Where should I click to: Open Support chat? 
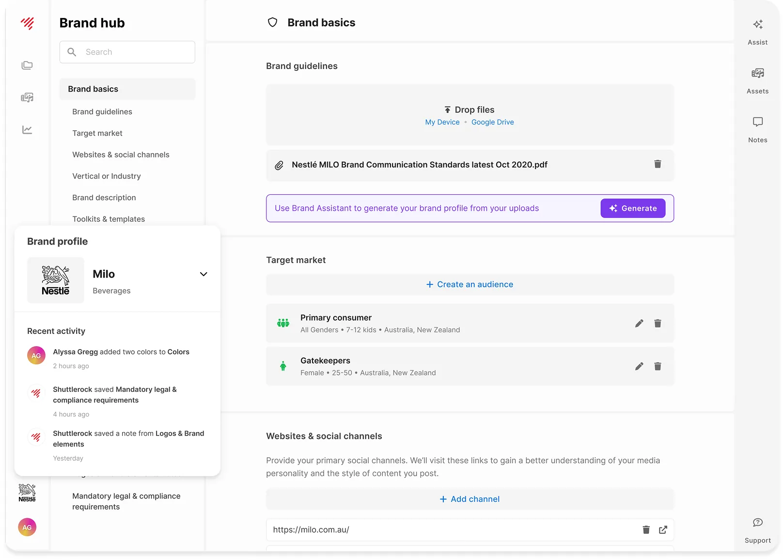(758, 530)
